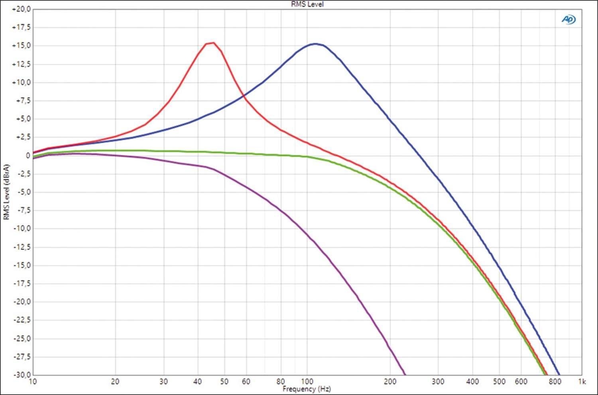This screenshot has width=598, height=395.
Task: Click the +10,0 y-axis value
Action: coord(21,82)
